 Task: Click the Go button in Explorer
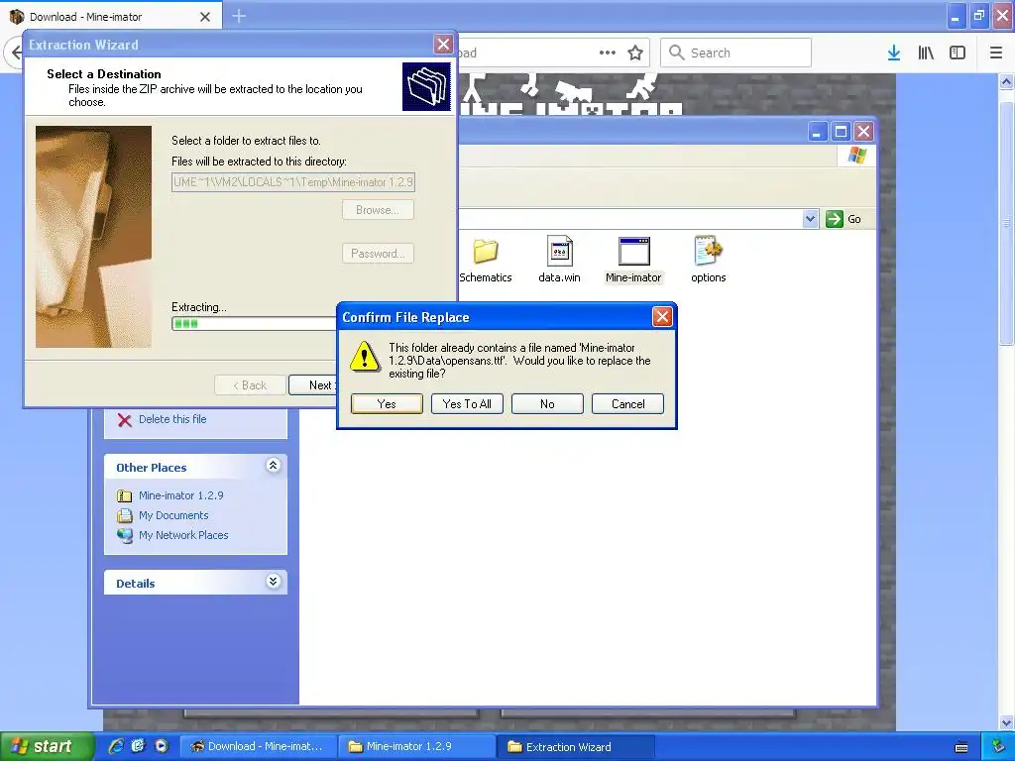845,219
